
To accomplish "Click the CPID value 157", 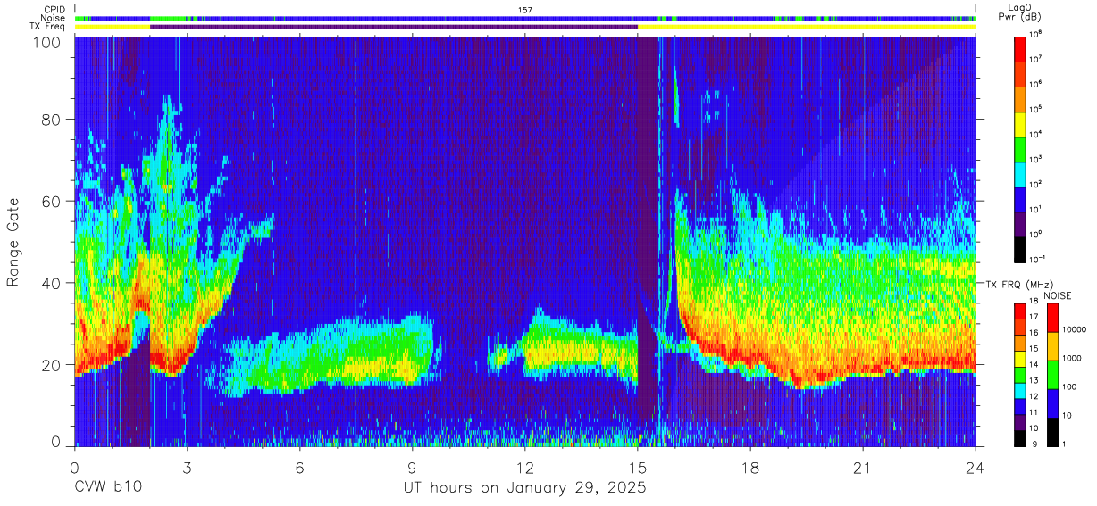I will (x=525, y=10).
